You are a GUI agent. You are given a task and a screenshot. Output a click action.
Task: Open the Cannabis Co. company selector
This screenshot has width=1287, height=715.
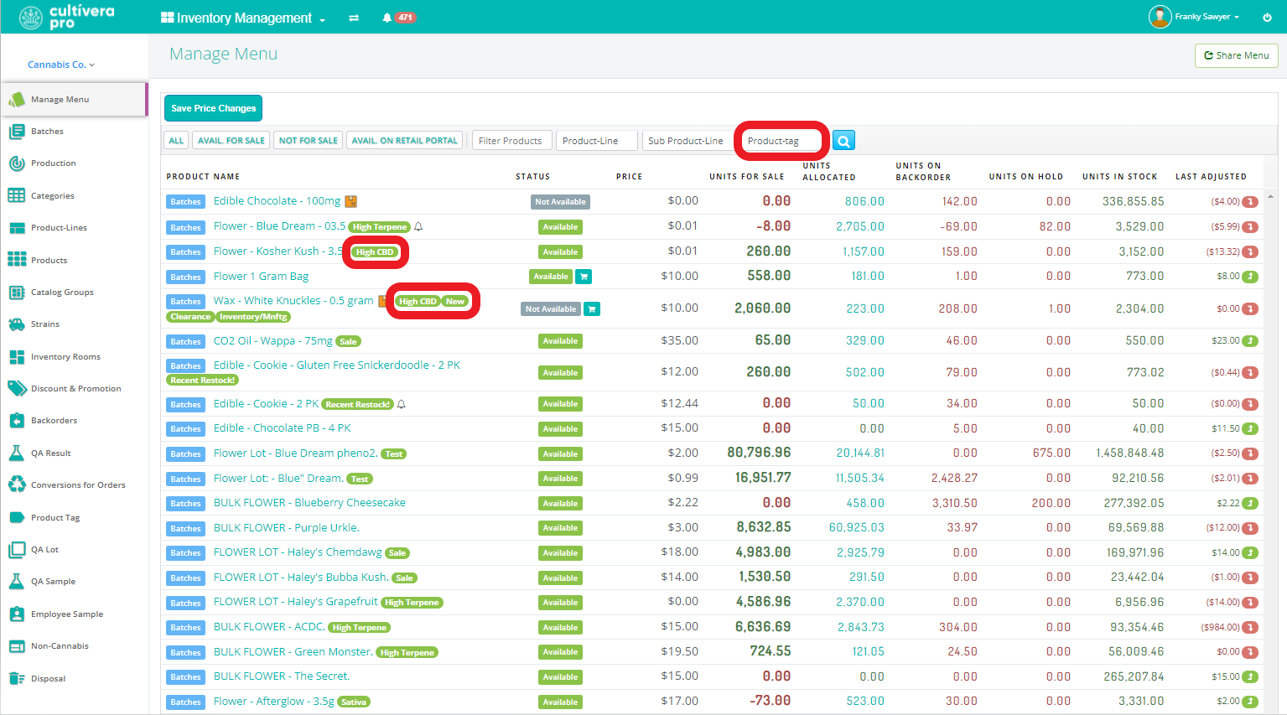(x=61, y=65)
